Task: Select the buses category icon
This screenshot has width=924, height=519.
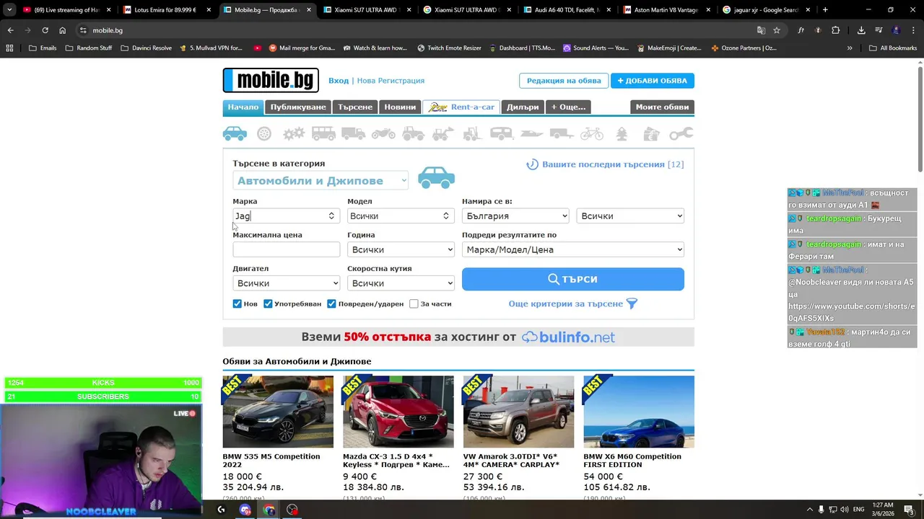Action: point(323,134)
